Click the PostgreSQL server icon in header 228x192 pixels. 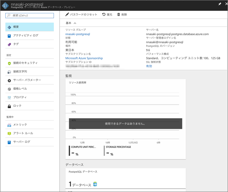[x=5, y=6]
